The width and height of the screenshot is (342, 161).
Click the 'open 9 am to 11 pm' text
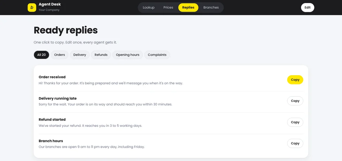click(x=92, y=147)
